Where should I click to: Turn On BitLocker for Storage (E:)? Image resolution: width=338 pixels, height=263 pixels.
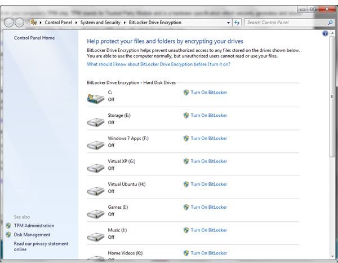click(x=208, y=115)
